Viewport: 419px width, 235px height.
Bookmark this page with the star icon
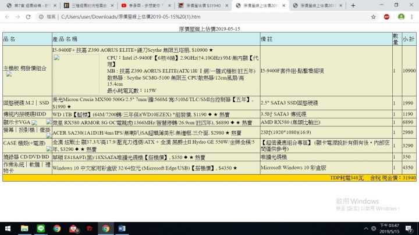click(x=373, y=17)
